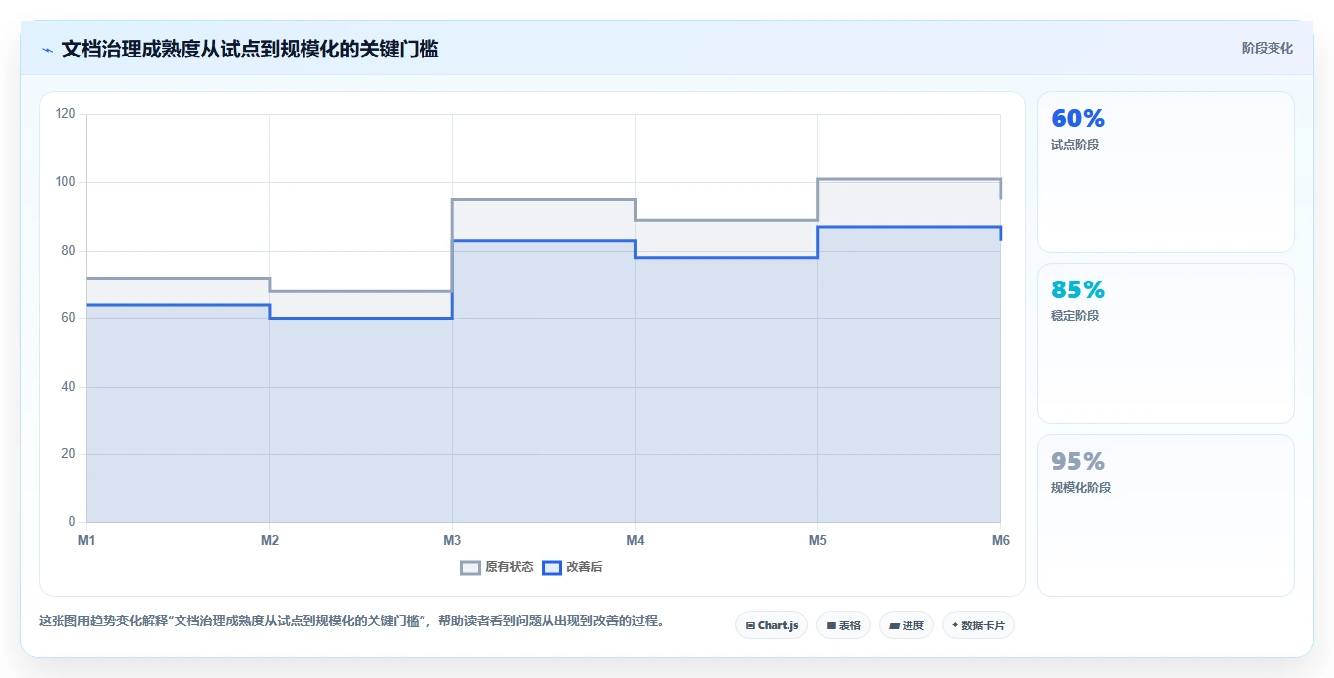
Task: Click the chart description text below the chart
Action: (x=351, y=621)
